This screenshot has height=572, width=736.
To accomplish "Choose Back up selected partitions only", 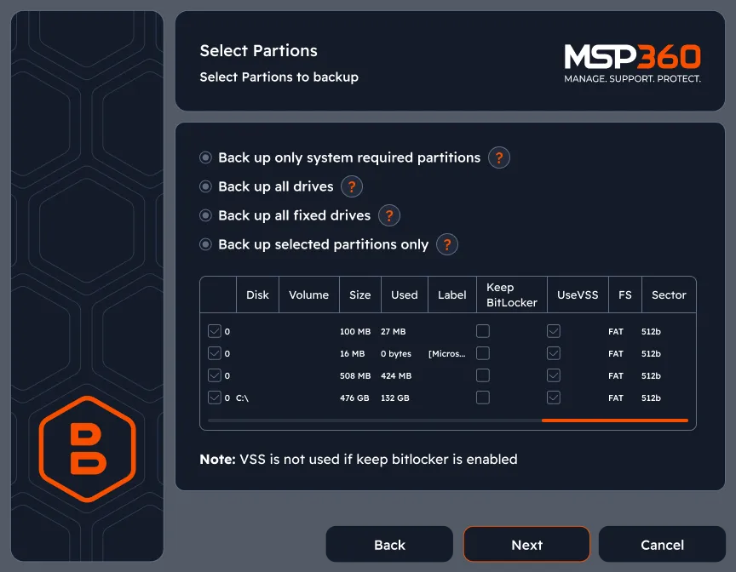I will pos(205,245).
